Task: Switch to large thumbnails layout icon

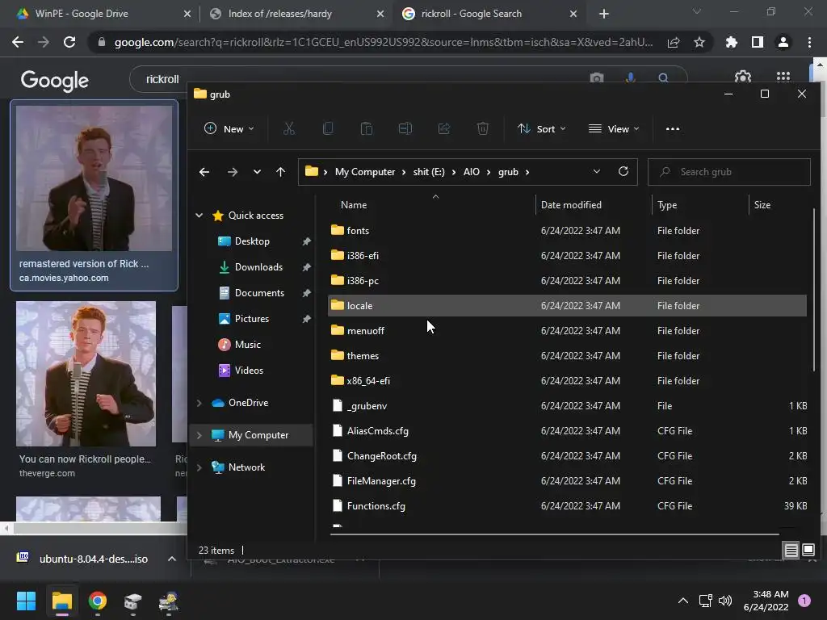Action: [x=808, y=551]
